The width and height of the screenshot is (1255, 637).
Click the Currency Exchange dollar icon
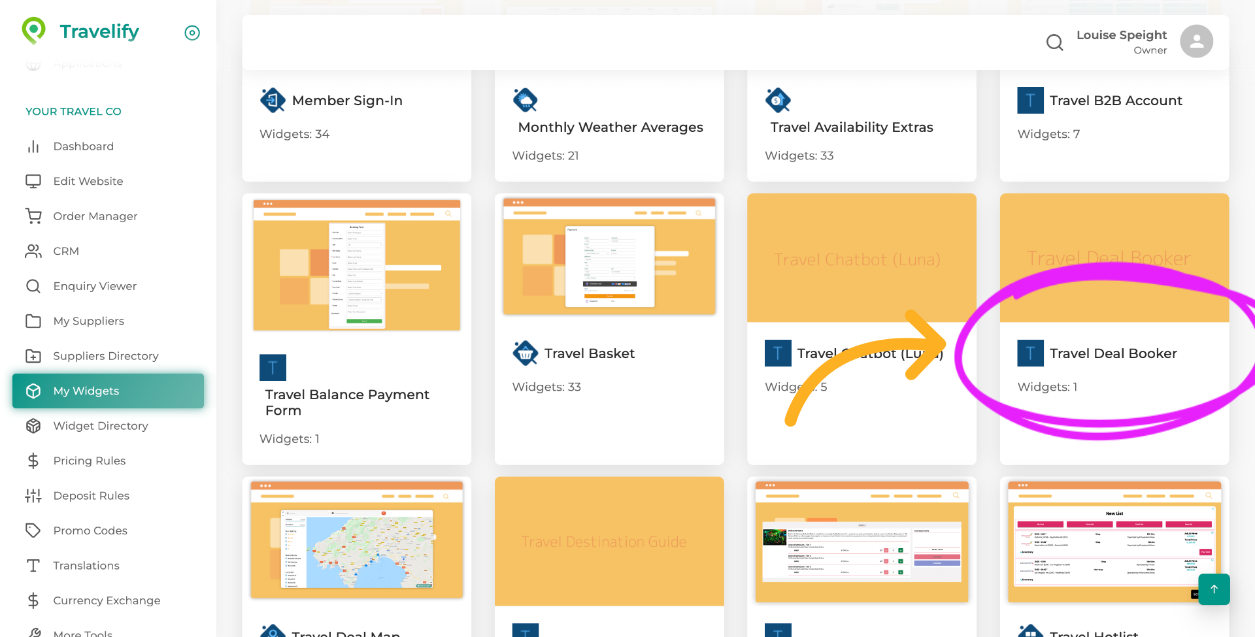pos(33,600)
